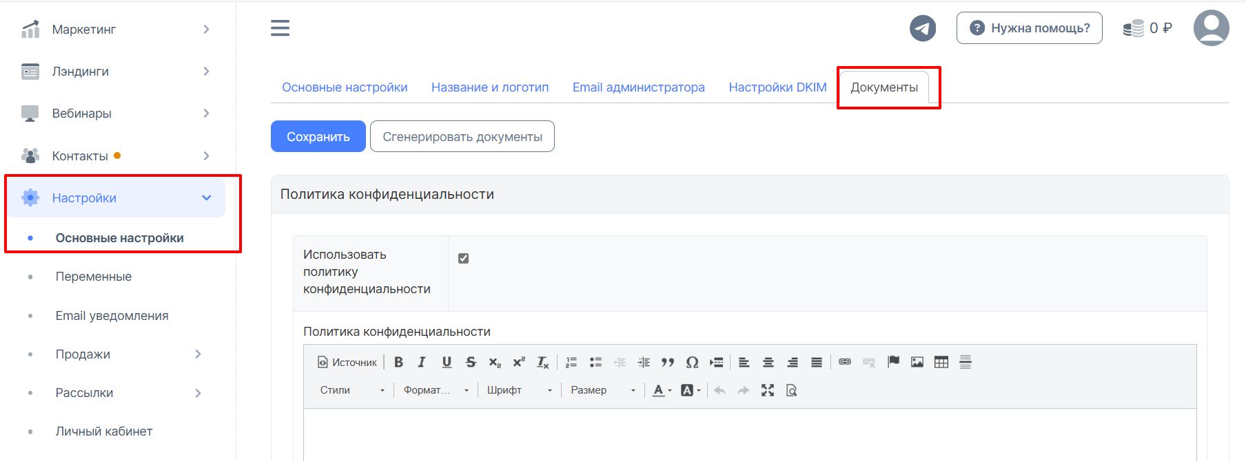1246x461 pixels.
Task: Open the Стили dropdown
Action: (352, 390)
